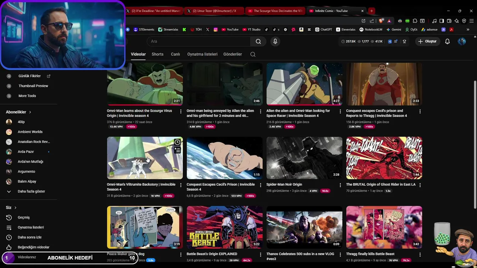Open the browser hamburger menu
This screenshot has height=268, width=477.
[x=471, y=21]
